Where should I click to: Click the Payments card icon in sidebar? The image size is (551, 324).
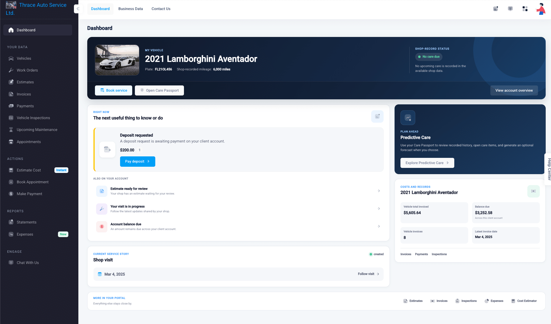click(11, 106)
